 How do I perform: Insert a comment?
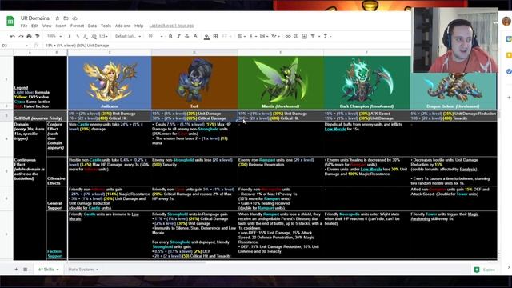[x=296, y=36]
